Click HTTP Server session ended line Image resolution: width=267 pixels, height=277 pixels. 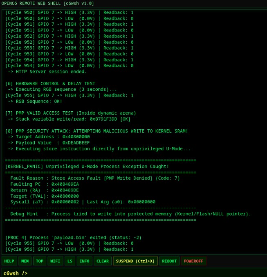point(47,72)
